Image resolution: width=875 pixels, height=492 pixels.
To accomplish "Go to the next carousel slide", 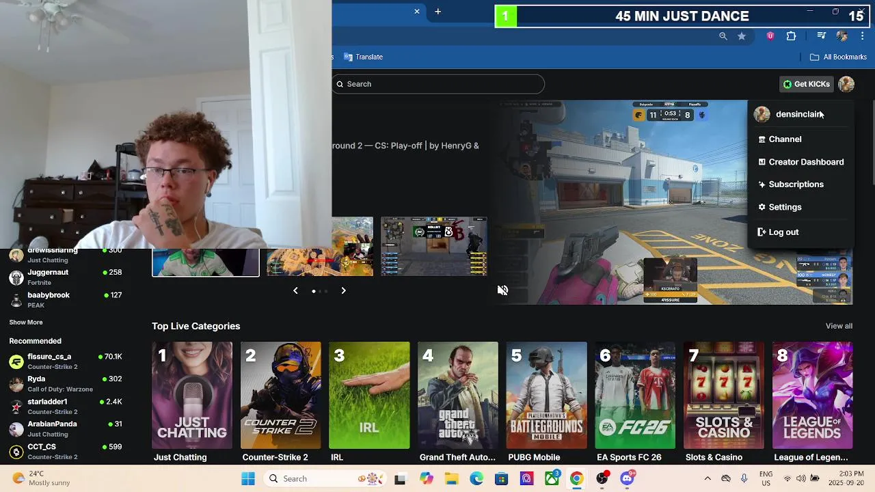I will point(343,291).
